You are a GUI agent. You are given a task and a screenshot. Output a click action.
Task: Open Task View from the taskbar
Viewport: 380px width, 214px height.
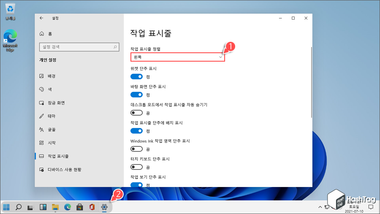pyautogui.click(x=30, y=207)
